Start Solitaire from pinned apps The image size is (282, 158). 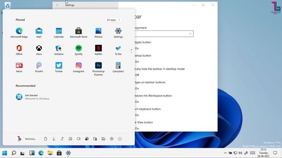pos(59,50)
